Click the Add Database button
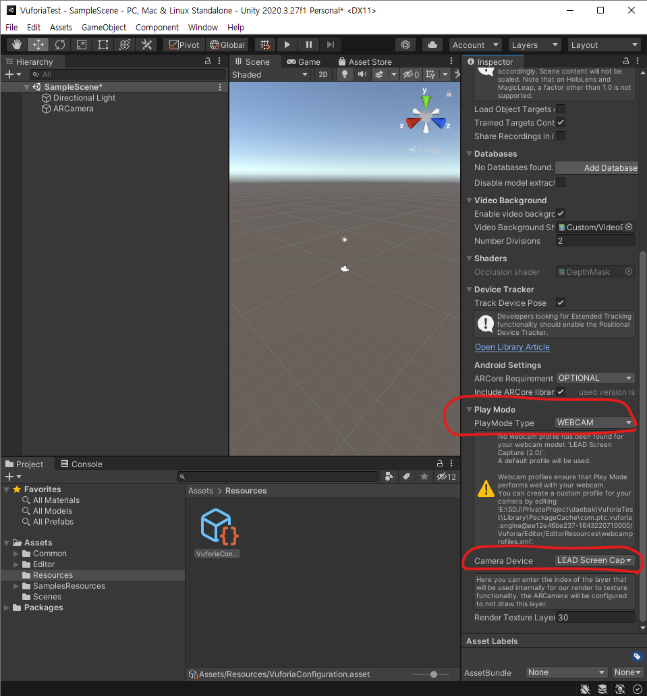647x696 pixels. click(x=596, y=168)
